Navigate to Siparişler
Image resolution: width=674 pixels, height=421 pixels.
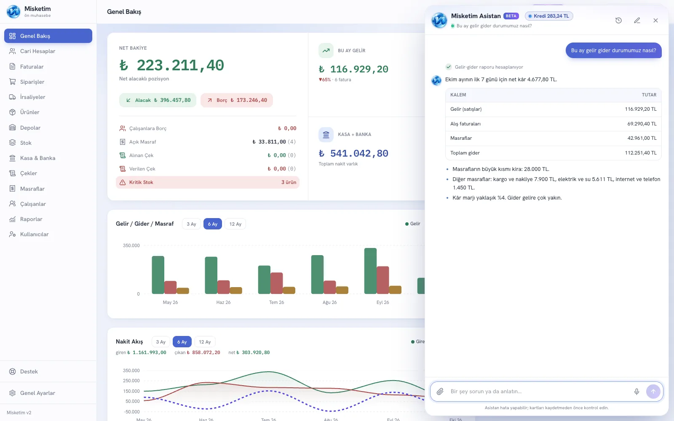48,82
